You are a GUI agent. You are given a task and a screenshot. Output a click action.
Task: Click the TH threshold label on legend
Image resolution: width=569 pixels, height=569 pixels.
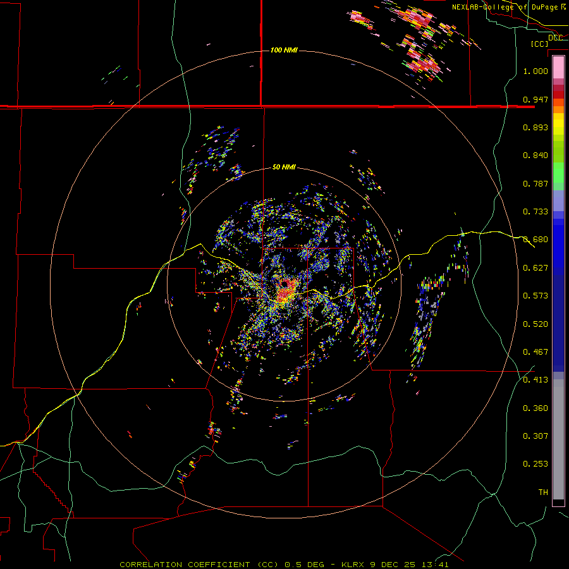543,493
